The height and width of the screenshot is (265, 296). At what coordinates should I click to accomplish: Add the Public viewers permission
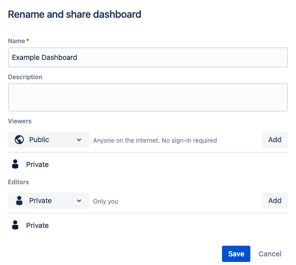(275, 140)
